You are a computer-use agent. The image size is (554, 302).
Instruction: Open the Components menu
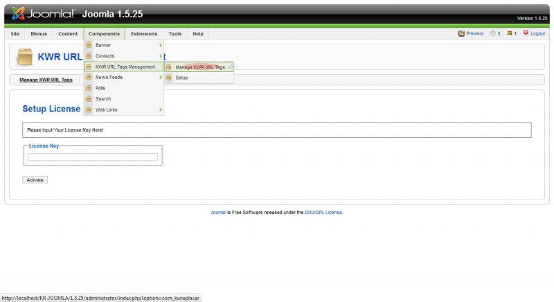105,34
